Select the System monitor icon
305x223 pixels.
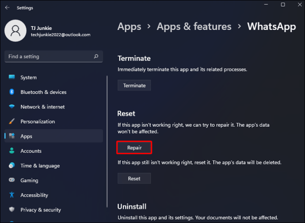11,77
